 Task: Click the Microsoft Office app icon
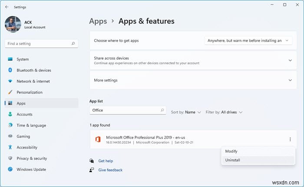pyautogui.click(x=98, y=139)
